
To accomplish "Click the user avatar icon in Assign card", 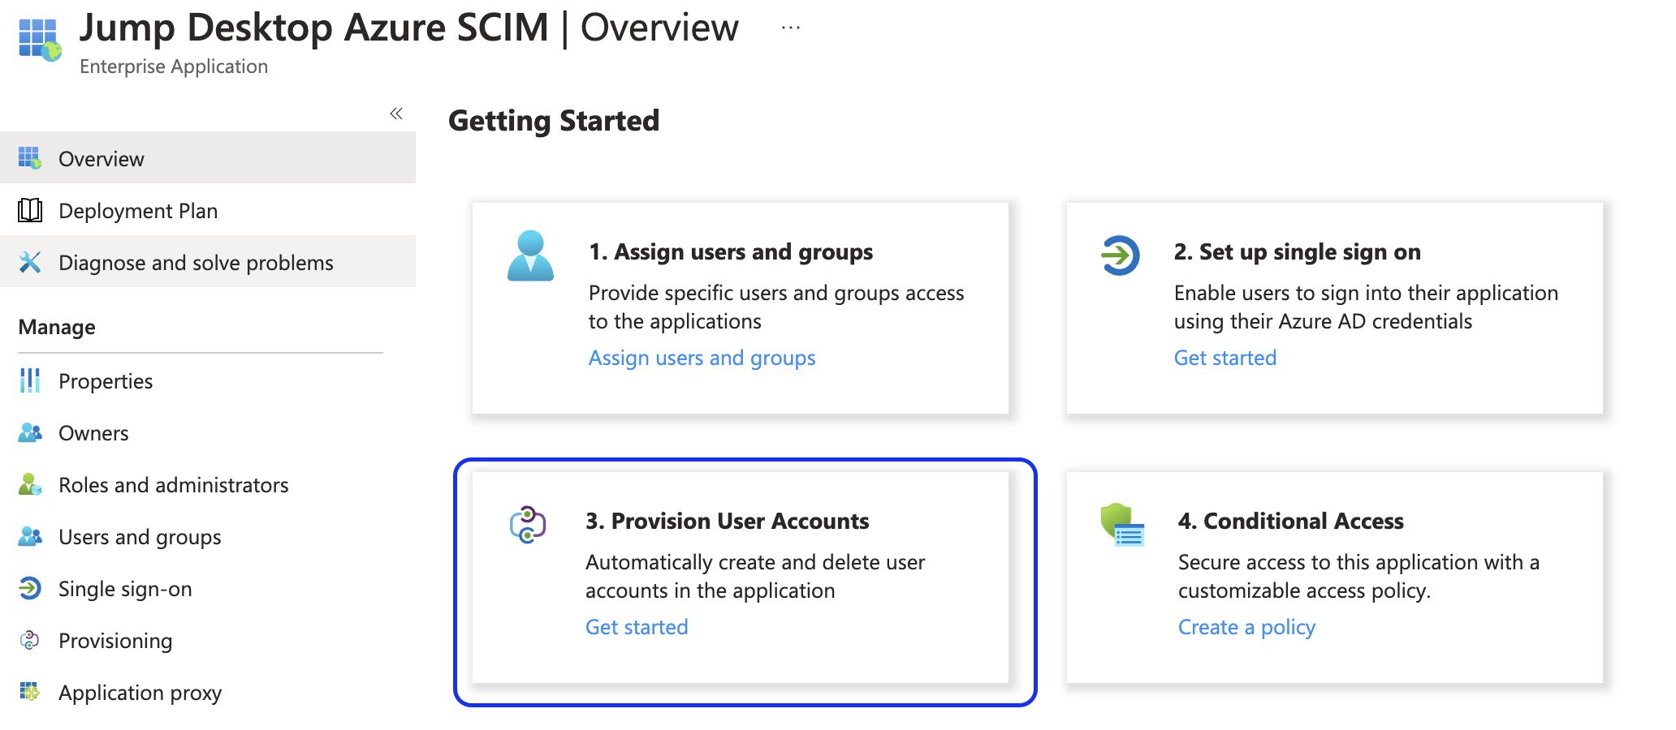I will coord(530,255).
